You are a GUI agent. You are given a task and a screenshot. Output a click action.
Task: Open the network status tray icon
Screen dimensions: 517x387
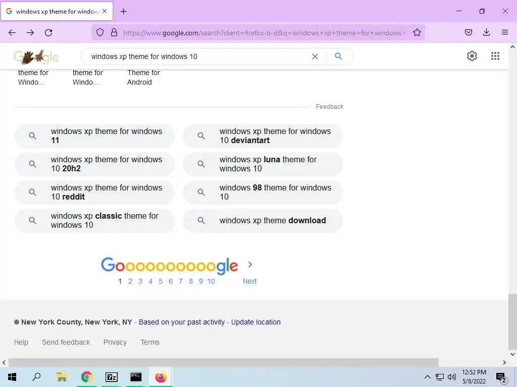point(440,377)
